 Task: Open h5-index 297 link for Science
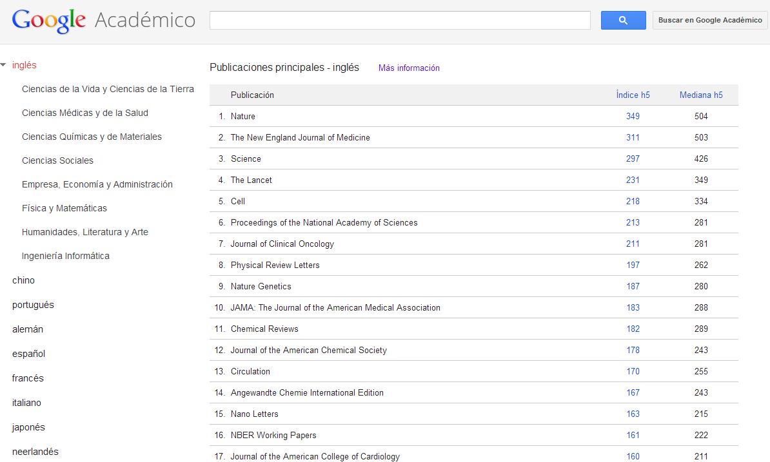click(x=633, y=159)
